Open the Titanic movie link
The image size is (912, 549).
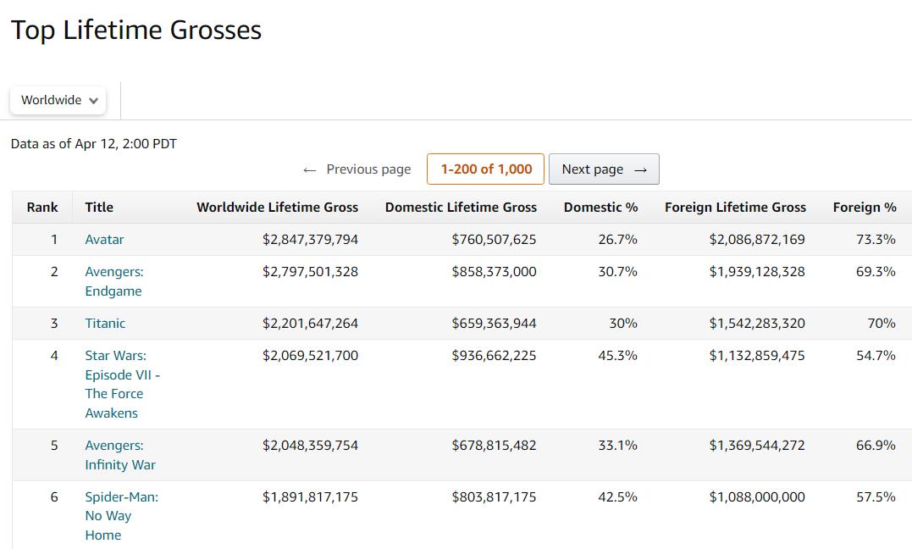(105, 324)
